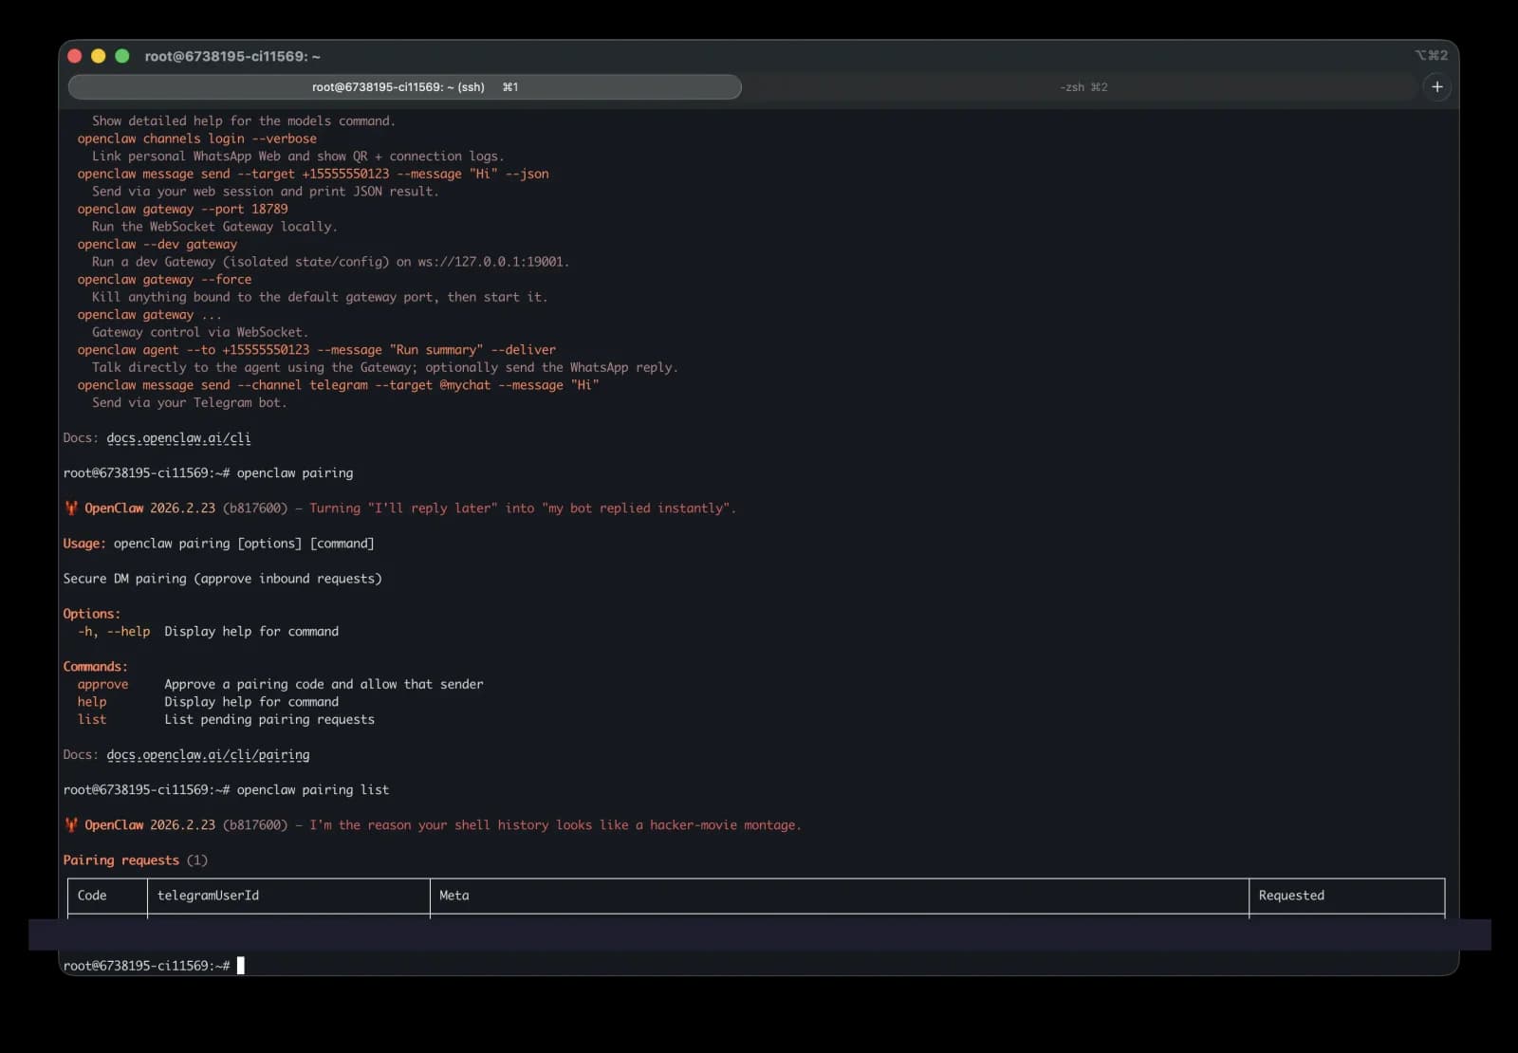Click the green zoom window button
Image resolution: width=1518 pixels, height=1053 pixels.
[x=121, y=56]
